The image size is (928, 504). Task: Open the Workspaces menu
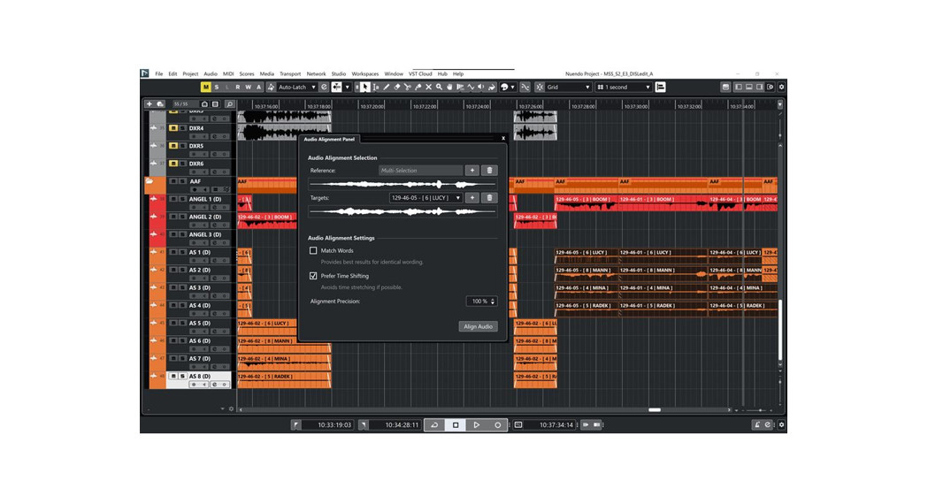(365, 74)
